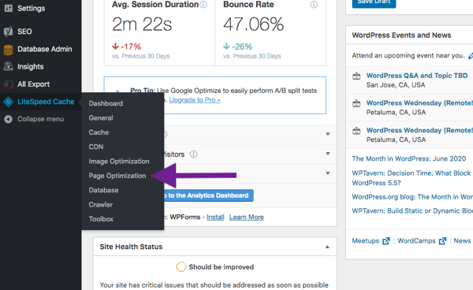This screenshot has height=290, width=473.
Task: Click the Insights sidebar icon
Action: 8,66
